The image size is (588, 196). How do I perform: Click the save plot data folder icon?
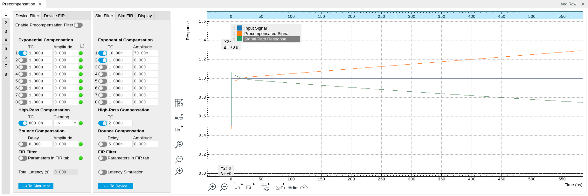pos(280,187)
